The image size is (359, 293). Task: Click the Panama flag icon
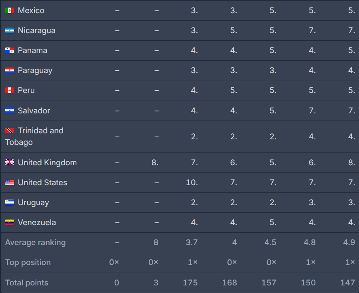tap(10, 51)
